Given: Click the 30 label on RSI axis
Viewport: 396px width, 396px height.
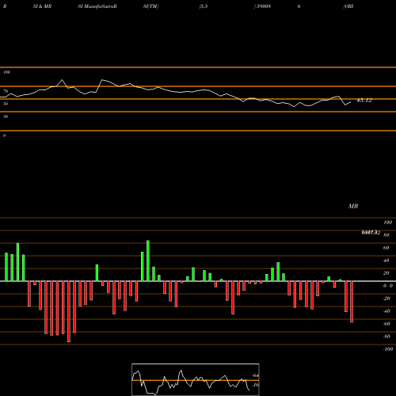Looking at the screenshot, I should (6, 116).
